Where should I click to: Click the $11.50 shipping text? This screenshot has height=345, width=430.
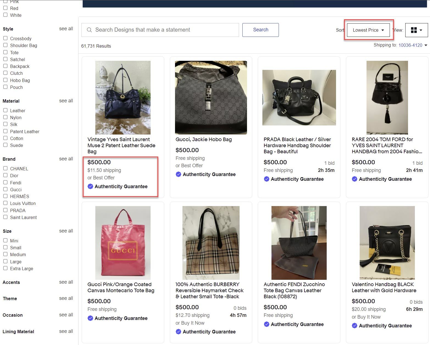(x=104, y=170)
